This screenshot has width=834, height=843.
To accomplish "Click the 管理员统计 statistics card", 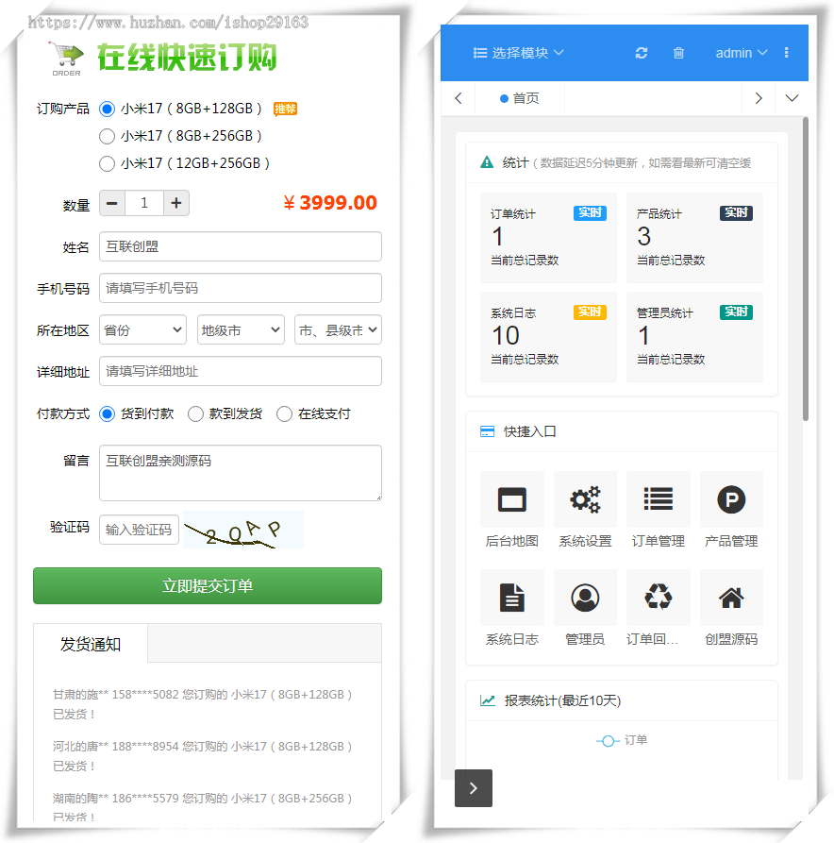I will [x=694, y=337].
